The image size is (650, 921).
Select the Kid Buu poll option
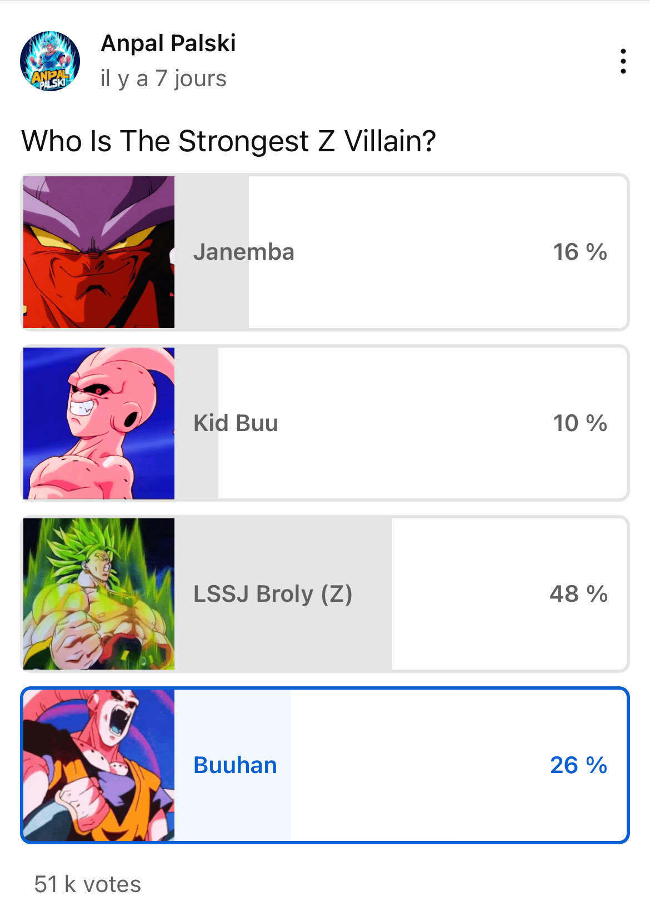[x=400, y=423]
